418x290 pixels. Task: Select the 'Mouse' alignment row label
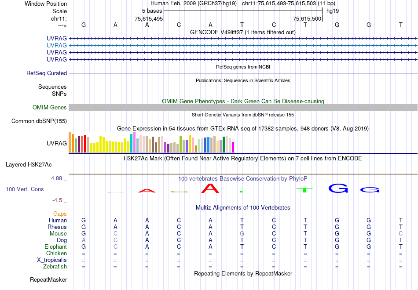coord(58,234)
